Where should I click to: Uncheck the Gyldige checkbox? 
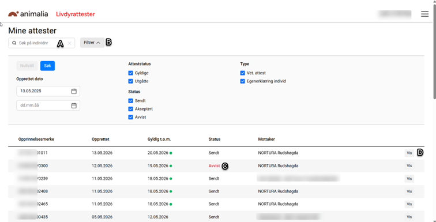tap(130, 73)
